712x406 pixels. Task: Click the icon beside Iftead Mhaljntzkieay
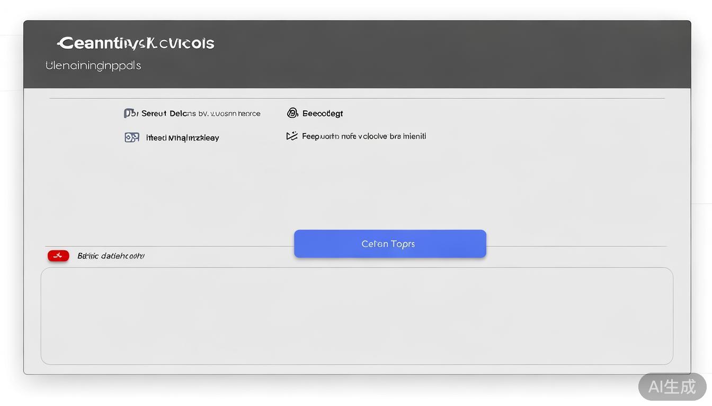click(x=131, y=137)
